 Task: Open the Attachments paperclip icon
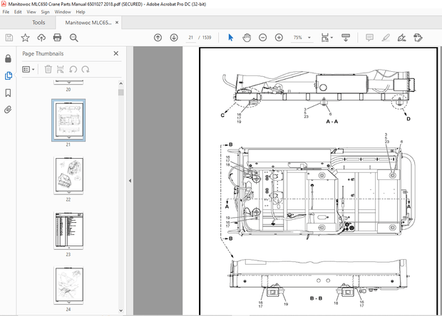(x=8, y=110)
